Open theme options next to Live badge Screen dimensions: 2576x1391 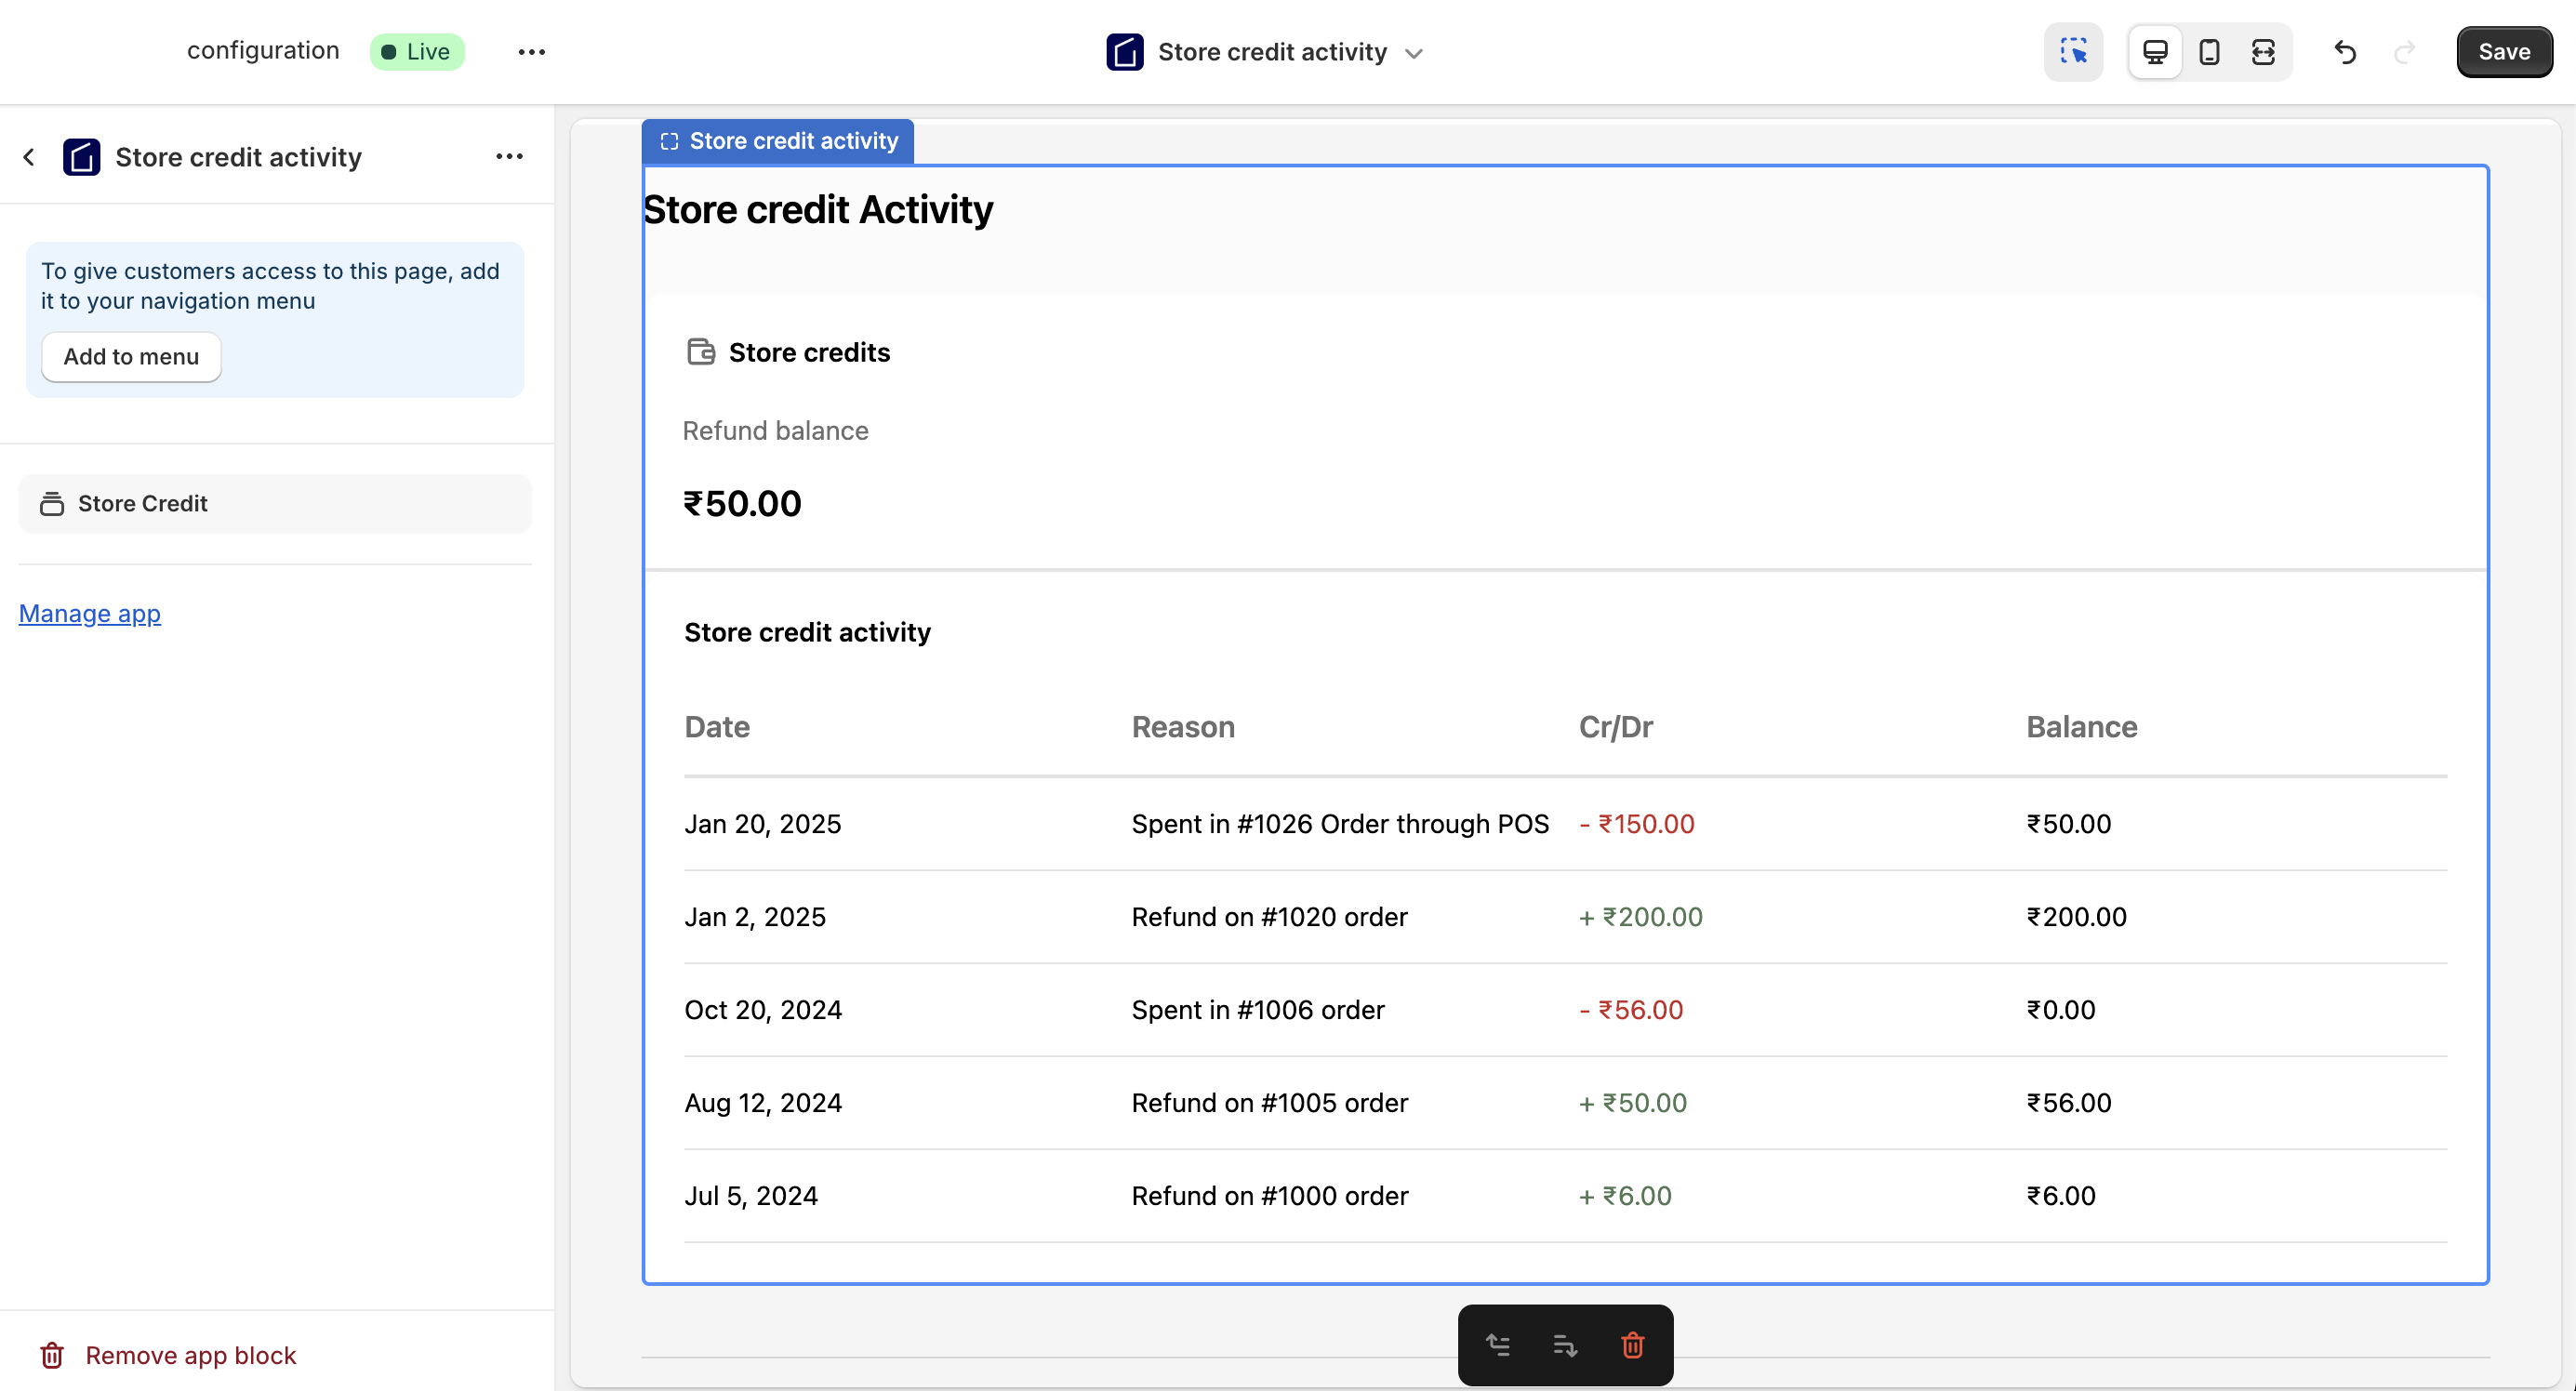532,52
